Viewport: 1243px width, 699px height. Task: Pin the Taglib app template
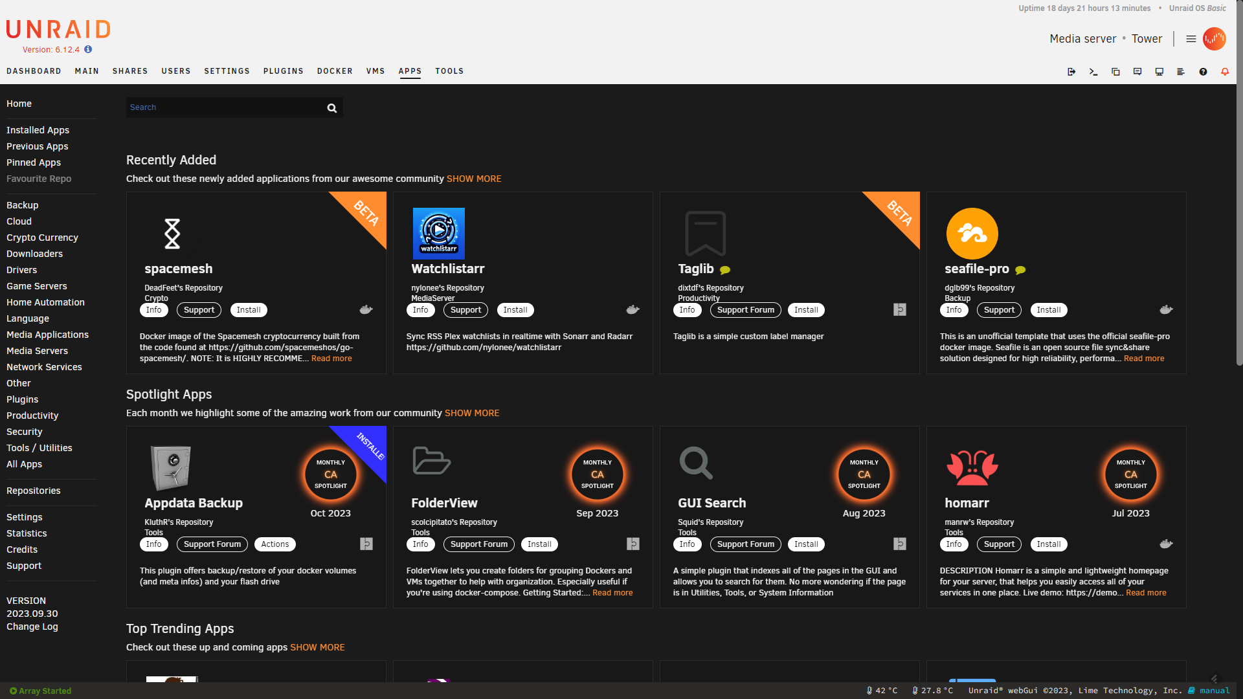[899, 309]
